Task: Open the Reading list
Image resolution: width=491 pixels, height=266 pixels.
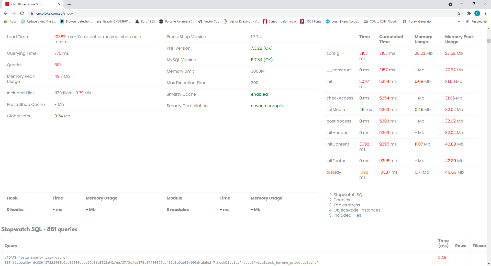Action: pos(477,21)
